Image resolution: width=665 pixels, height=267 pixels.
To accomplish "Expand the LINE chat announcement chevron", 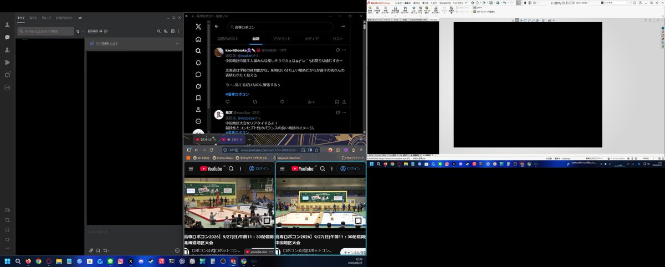I will (177, 43).
